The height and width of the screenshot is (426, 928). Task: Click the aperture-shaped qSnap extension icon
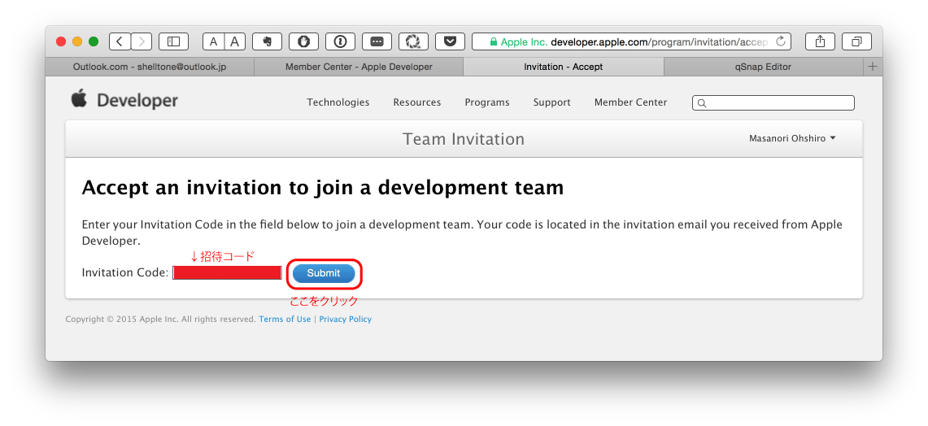(413, 41)
